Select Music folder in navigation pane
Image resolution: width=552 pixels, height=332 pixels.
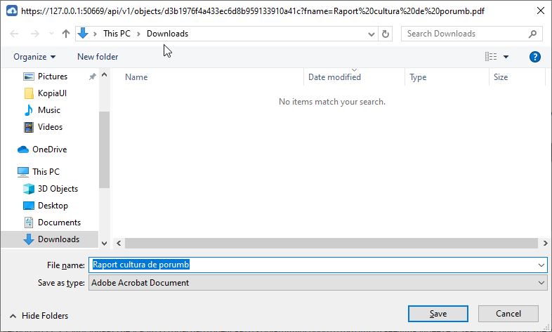(x=48, y=110)
